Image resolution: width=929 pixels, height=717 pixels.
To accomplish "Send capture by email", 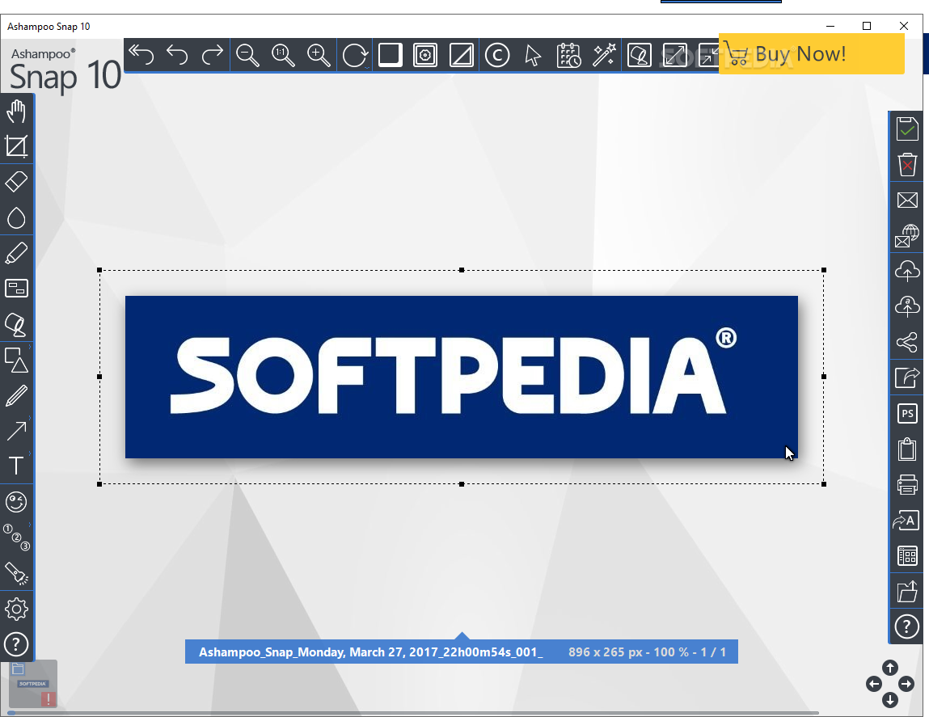I will 907,200.
